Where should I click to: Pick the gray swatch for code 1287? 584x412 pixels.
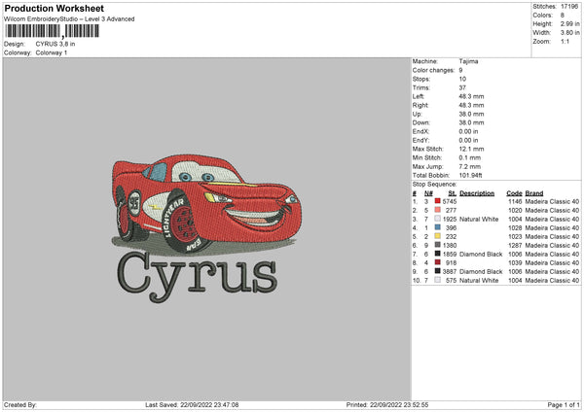pos(439,245)
